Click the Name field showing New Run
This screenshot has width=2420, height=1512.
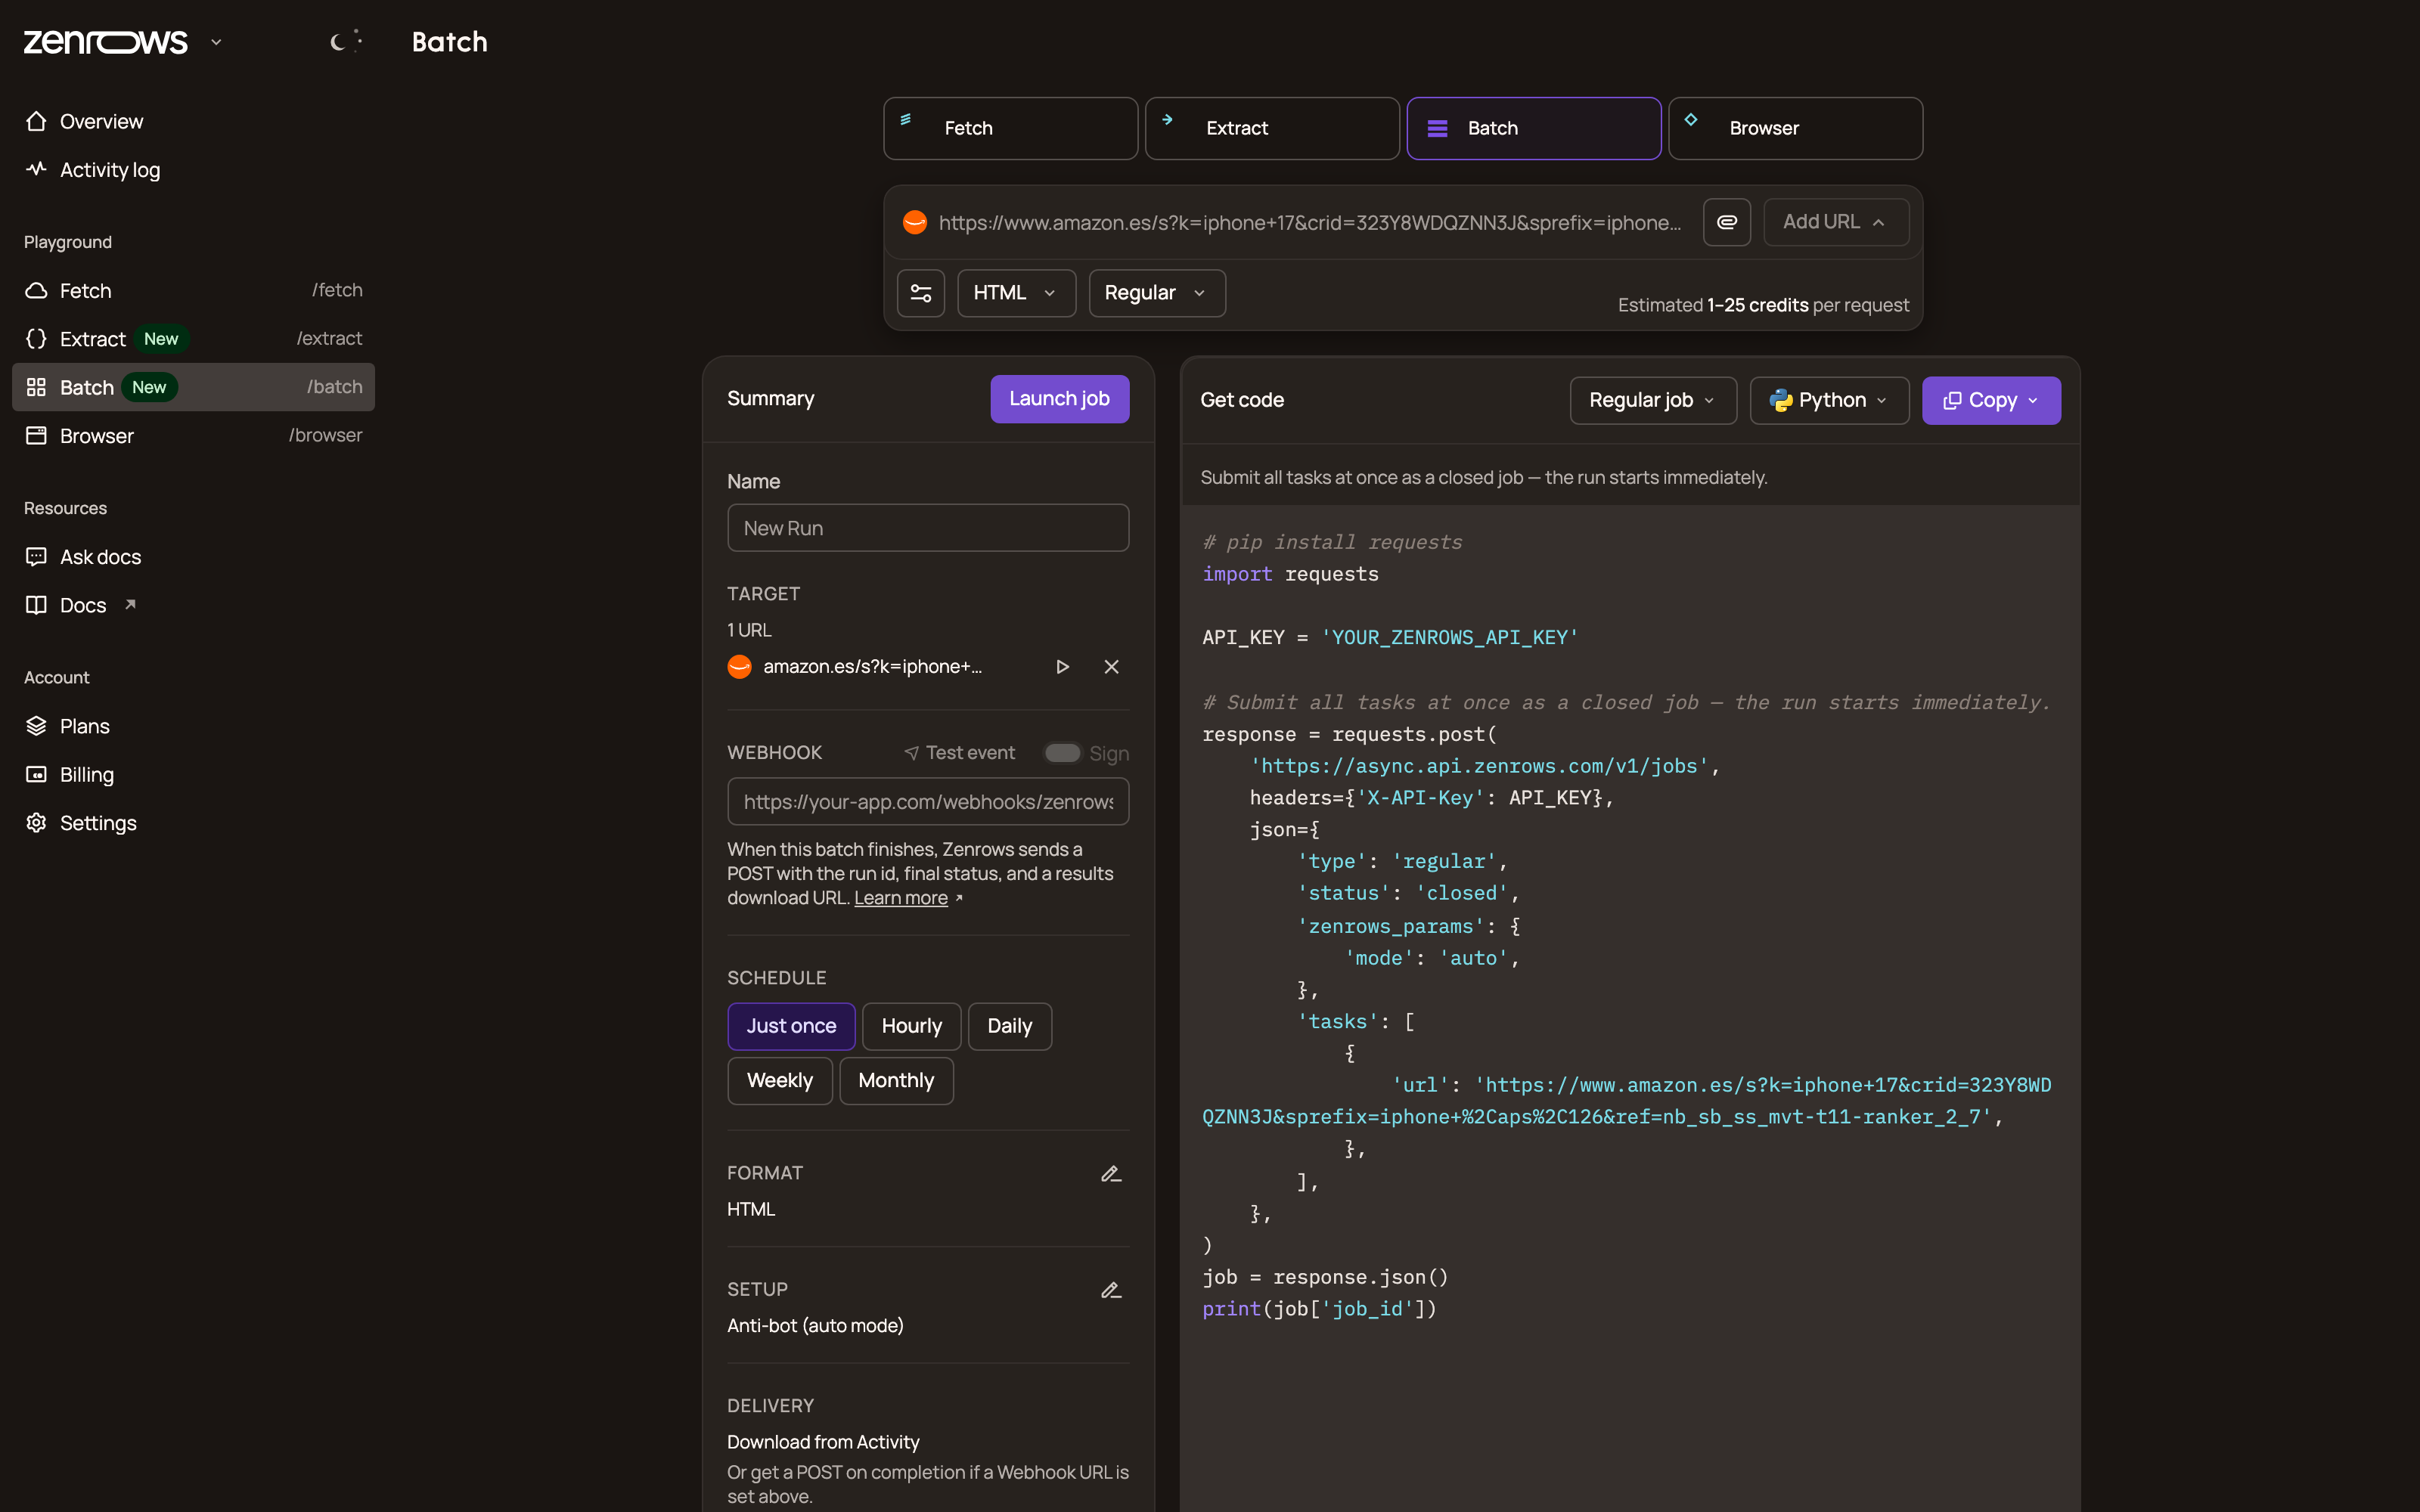coord(928,528)
